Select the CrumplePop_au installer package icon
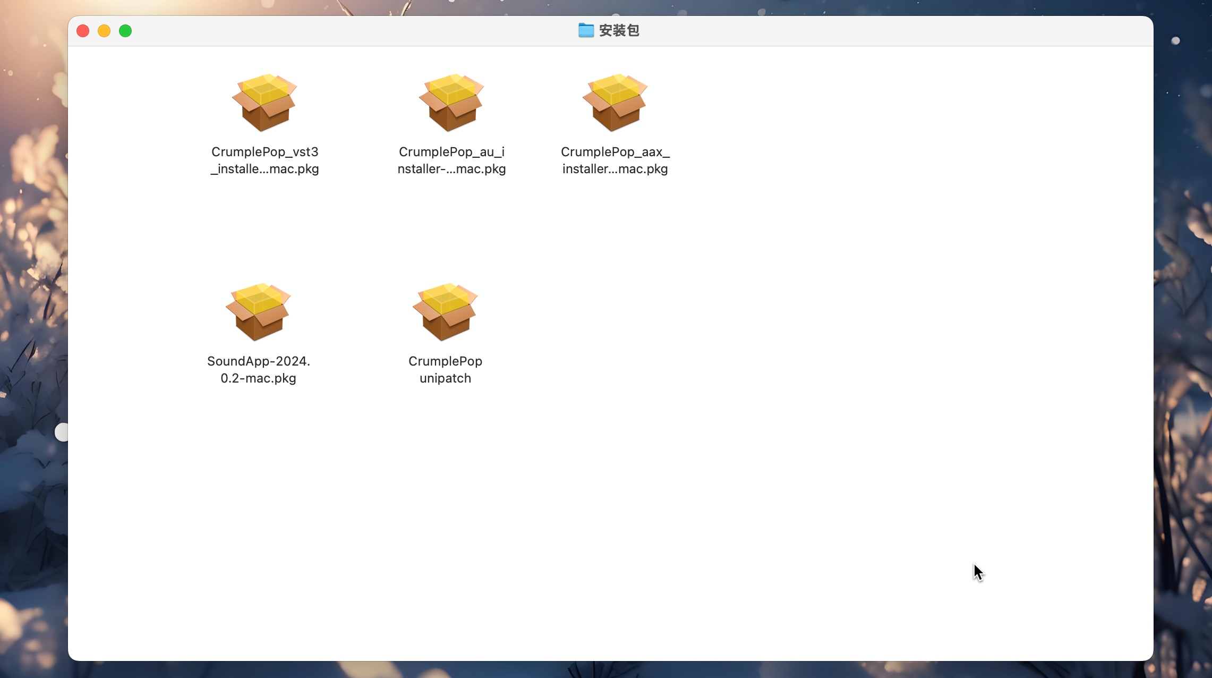1212x678 pixels. click(x=451, y=103)
